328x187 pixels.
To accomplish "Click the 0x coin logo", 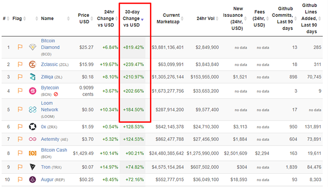I will point(32,127).
